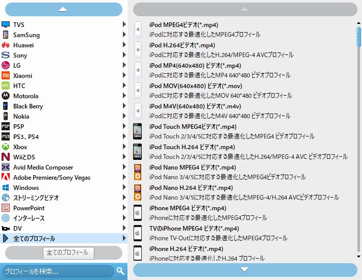The image size is (362, 280).
Task: Click the HTC logo icon
Action: coord(6,86)
